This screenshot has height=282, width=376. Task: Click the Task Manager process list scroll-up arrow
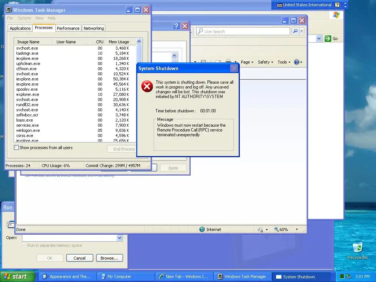tap(139, 41)
